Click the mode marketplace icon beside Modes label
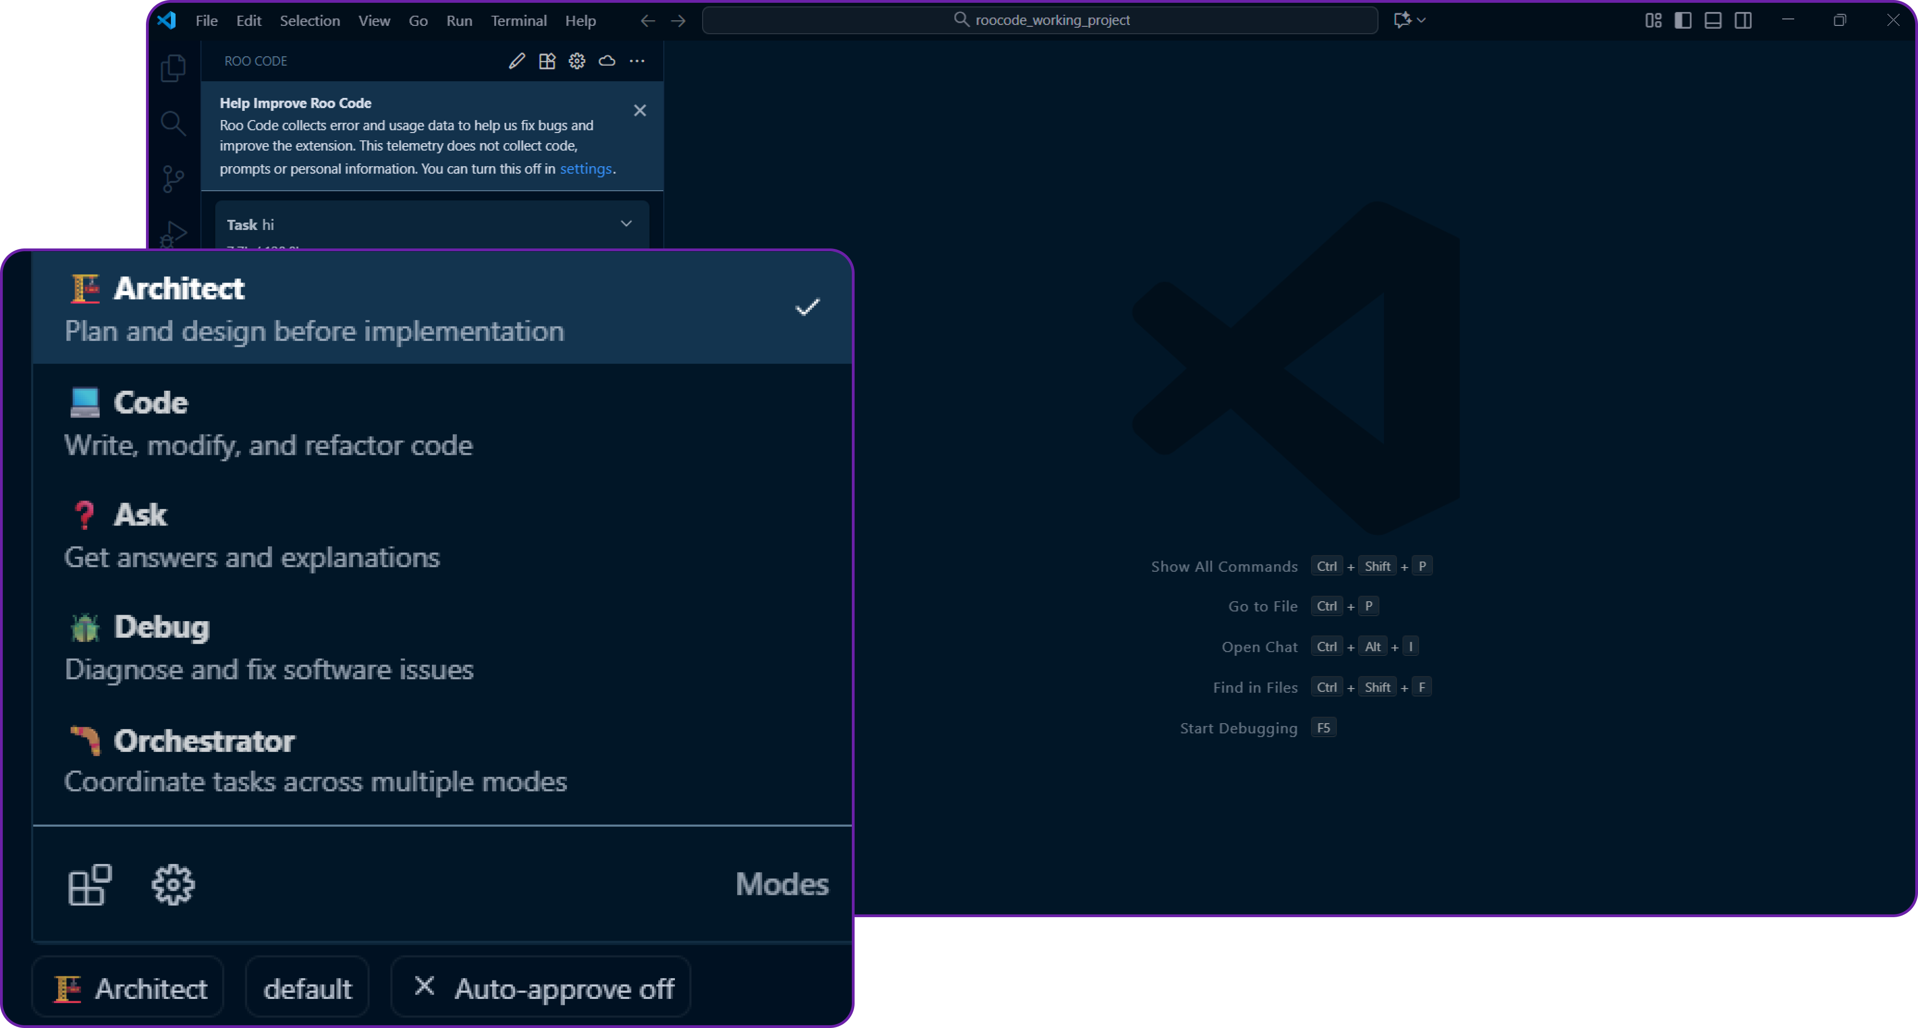This screenshot has height=1028, width=1918. tap(90, 884)
